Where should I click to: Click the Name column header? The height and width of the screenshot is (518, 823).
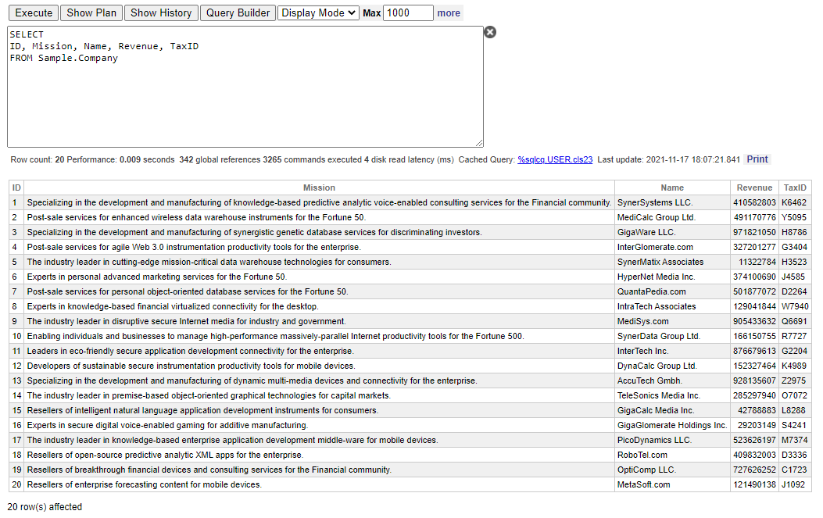click(672, 188)
